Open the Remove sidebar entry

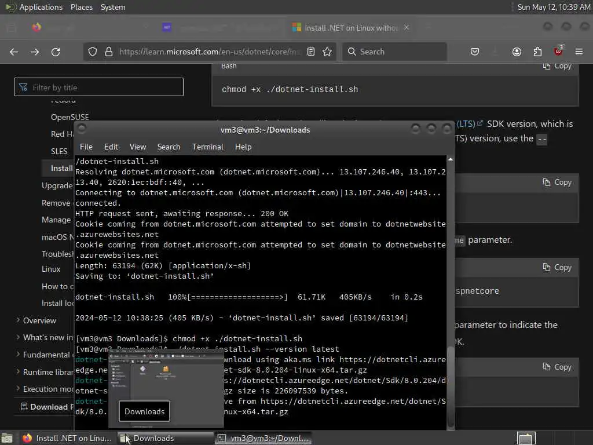tap(56, 203)
